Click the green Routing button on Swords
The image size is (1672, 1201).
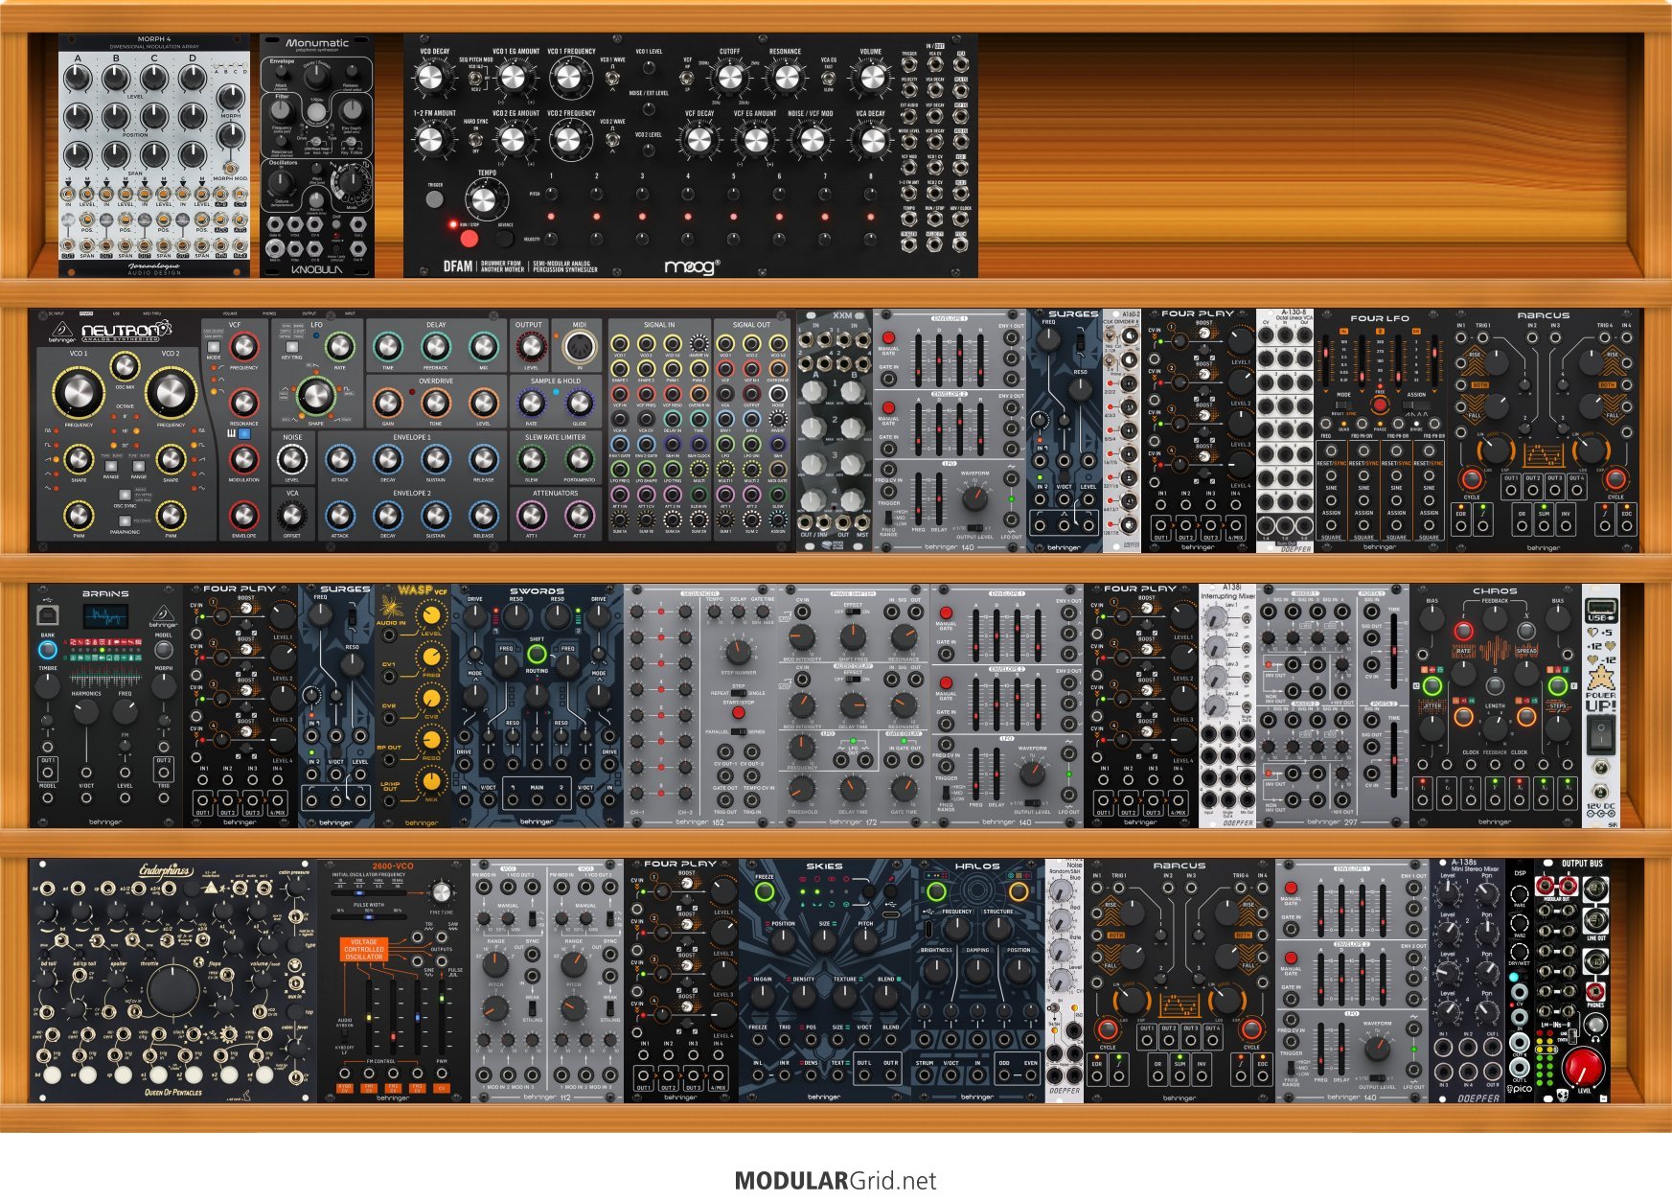tap(537, 655)
